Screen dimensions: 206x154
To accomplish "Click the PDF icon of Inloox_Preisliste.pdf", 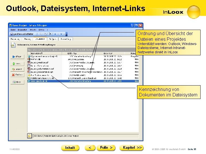I will point(29,62).
